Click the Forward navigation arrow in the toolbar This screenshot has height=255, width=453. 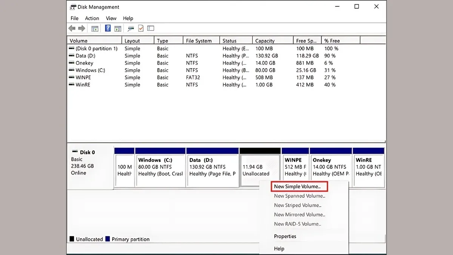82,28
